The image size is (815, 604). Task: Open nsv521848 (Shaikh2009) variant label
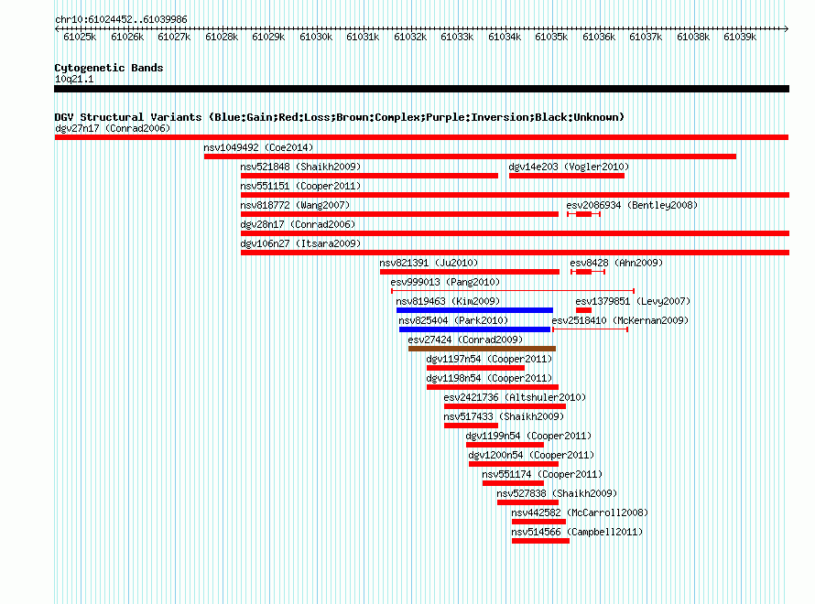300,167
